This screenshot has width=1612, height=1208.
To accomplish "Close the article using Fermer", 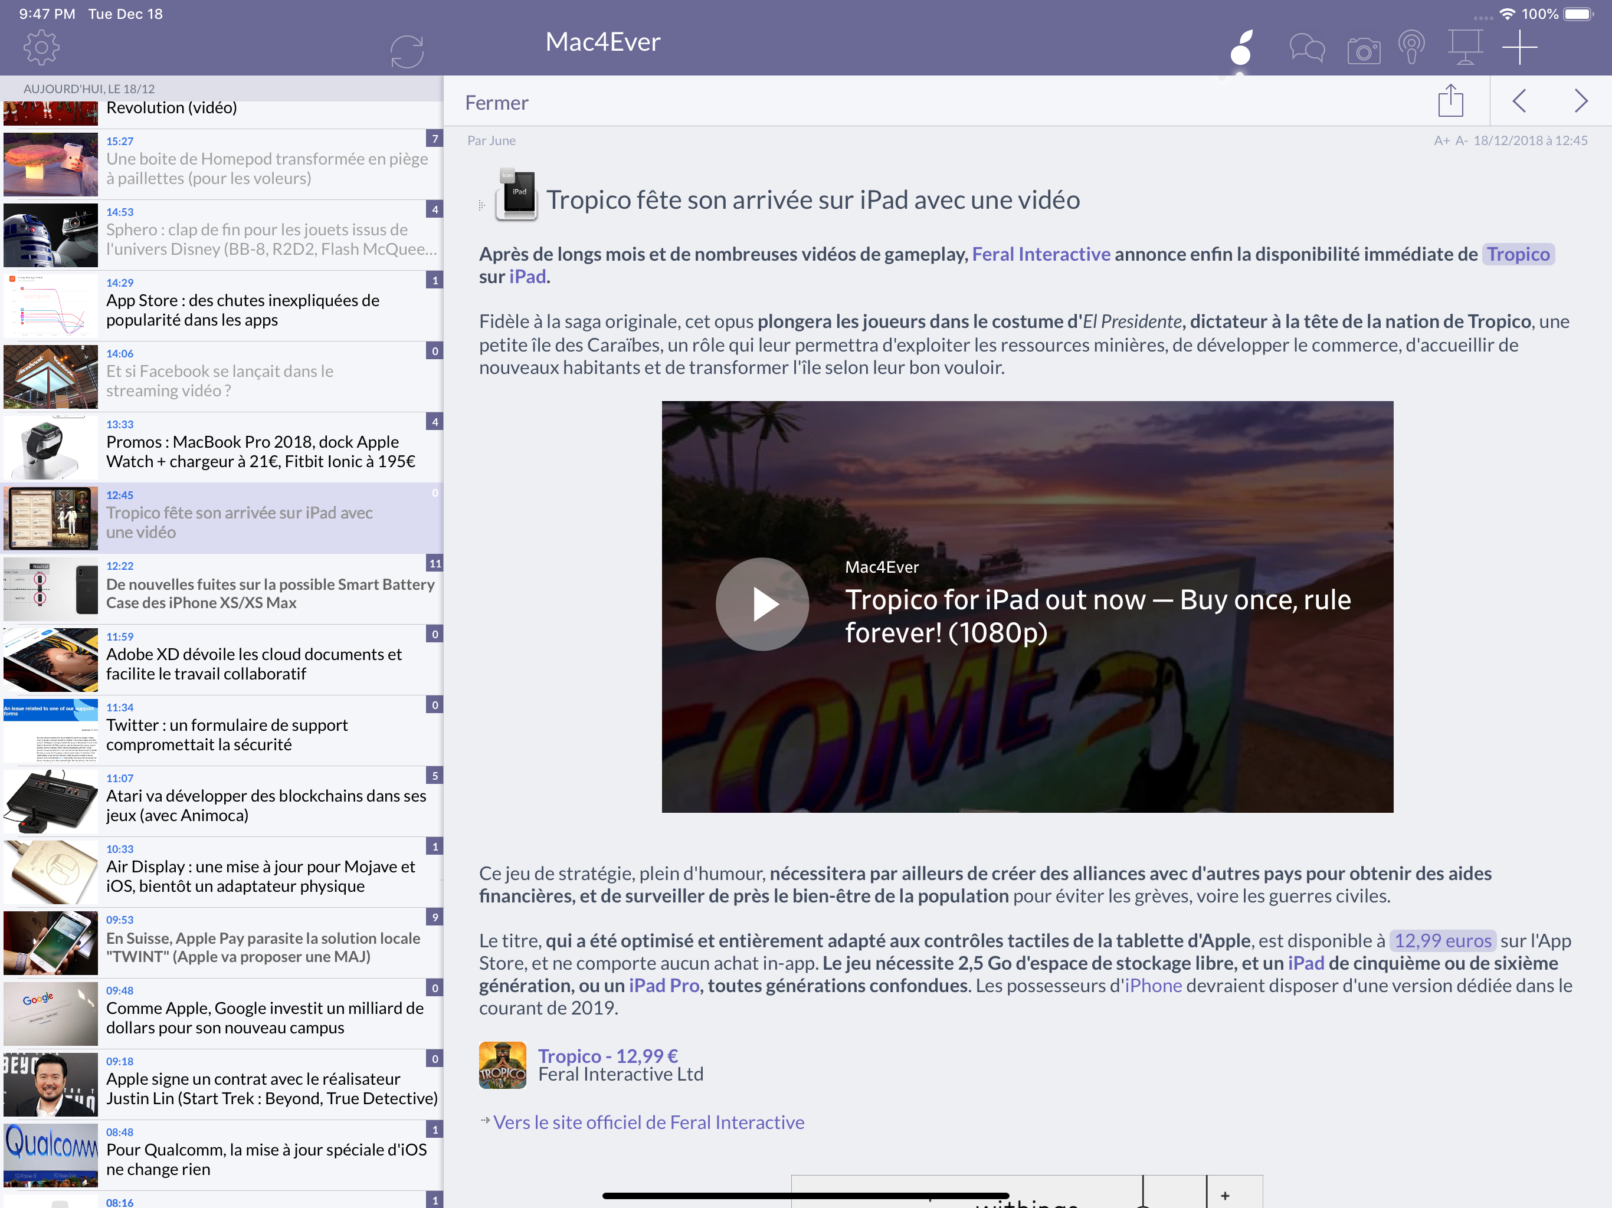I will pos(496,103).
